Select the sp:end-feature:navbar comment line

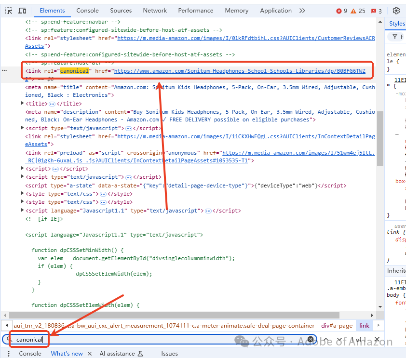[73, 22]
